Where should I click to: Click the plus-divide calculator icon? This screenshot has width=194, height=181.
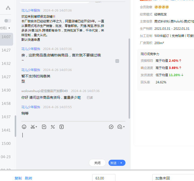click(x=53, y=127)
